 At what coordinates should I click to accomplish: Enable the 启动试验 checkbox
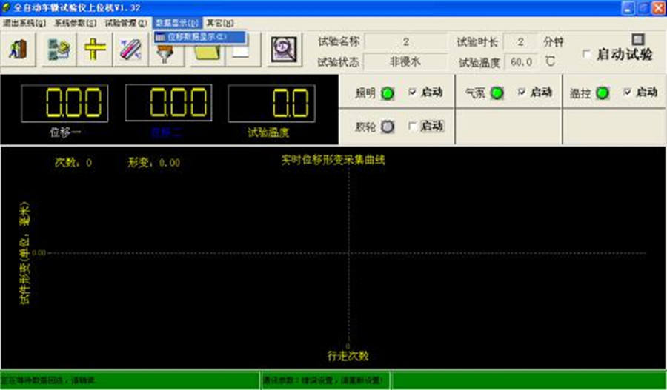587,54
